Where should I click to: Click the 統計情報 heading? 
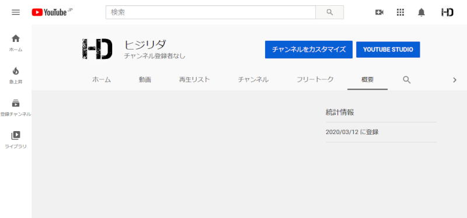click(340, 112)
